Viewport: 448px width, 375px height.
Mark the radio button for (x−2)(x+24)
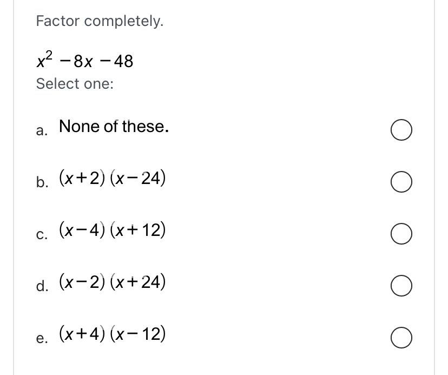tap(401, 287)
